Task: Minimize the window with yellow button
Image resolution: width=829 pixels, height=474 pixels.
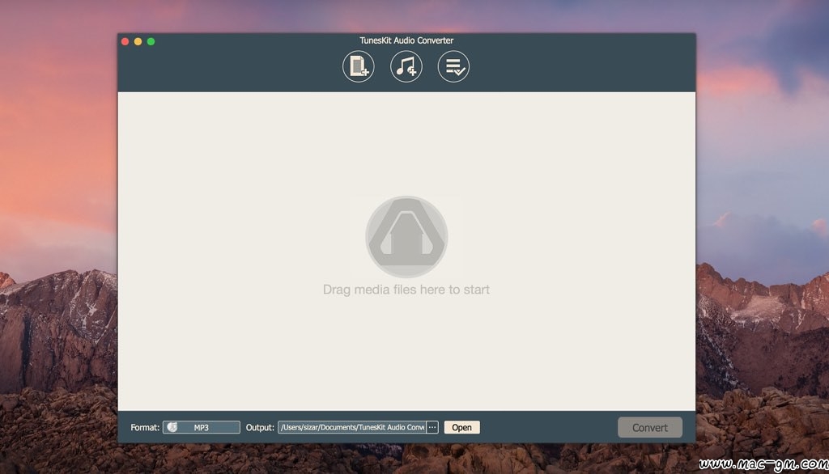Action: coord(138,41)
